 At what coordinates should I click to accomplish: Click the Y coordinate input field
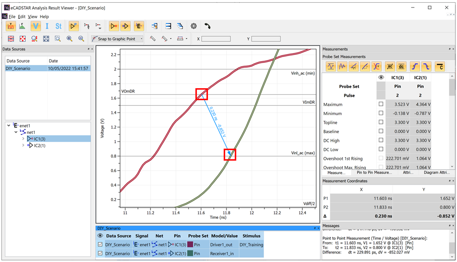(266, 39)
